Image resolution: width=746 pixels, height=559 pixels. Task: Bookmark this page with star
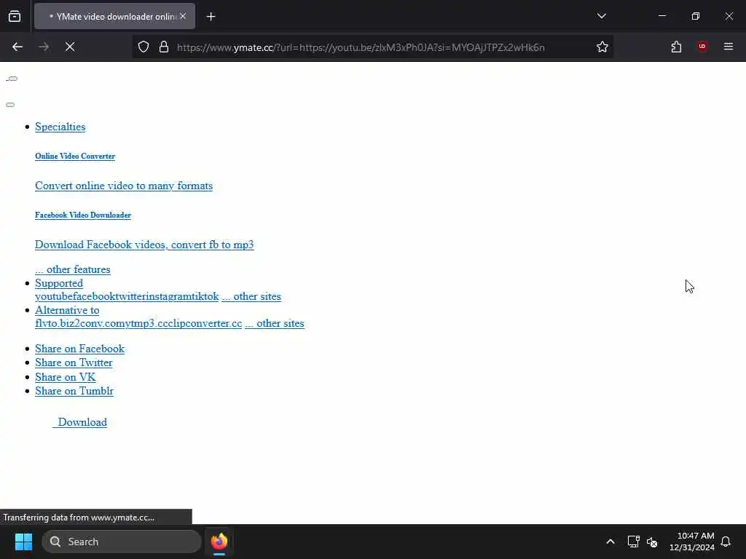(x=602, y=47)
